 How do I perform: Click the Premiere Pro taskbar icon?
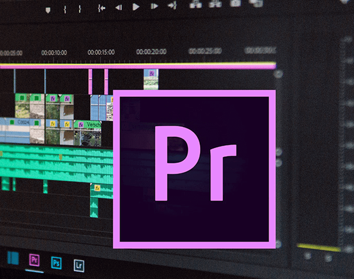pos(35,260)
